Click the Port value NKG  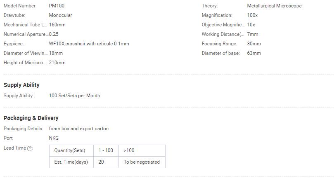(x=54, y=138)
